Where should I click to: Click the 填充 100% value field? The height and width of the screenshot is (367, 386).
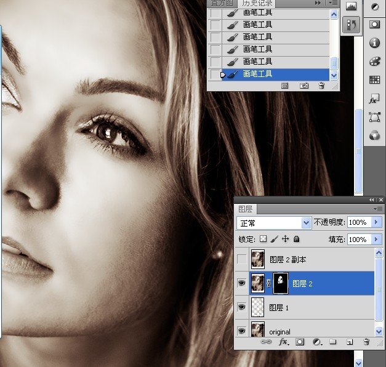click(x=360, y=239)
